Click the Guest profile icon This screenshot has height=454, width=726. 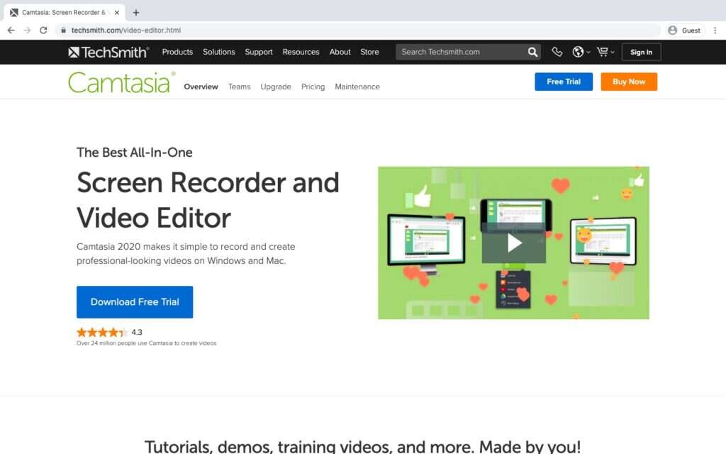[673, 30]
